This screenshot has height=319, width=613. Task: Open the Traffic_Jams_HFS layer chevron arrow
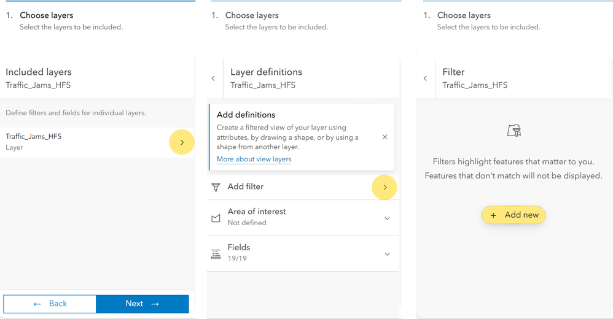[182, 142]
